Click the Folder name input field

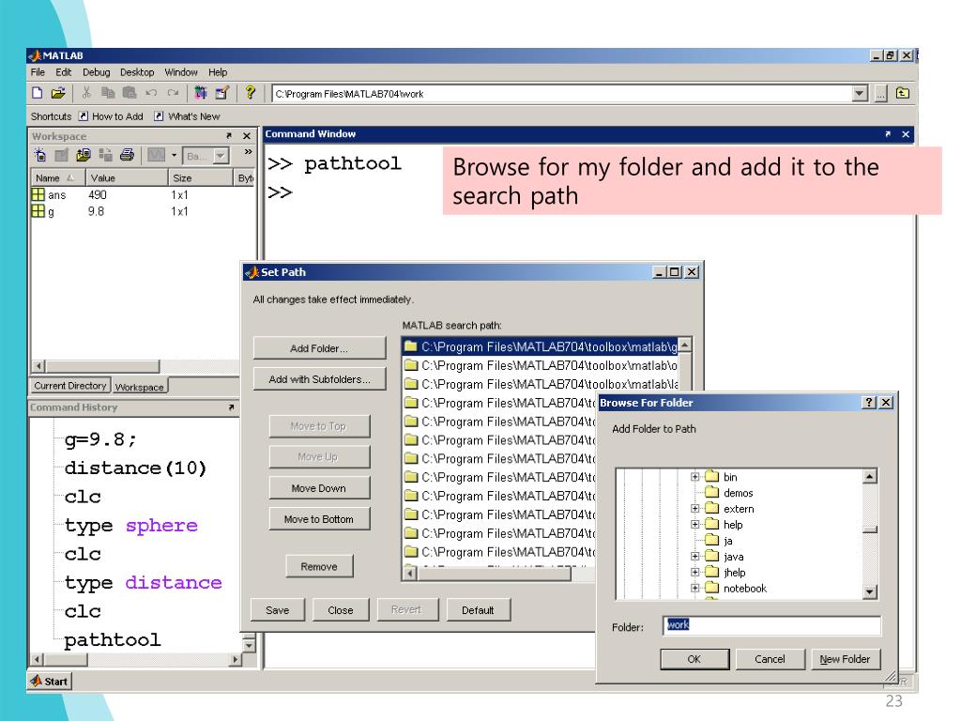point(771,625)
